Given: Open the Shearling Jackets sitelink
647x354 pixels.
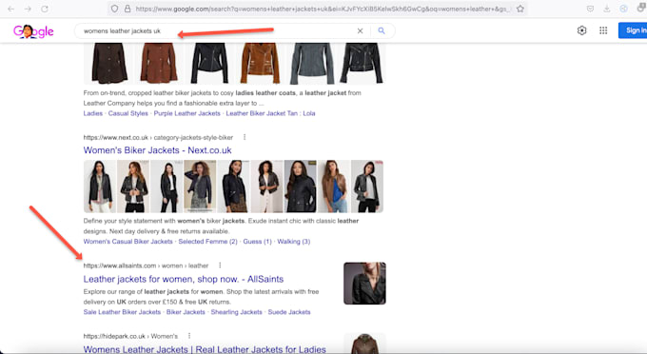Looking at the screenshot, I should click(x=236, y=312).
